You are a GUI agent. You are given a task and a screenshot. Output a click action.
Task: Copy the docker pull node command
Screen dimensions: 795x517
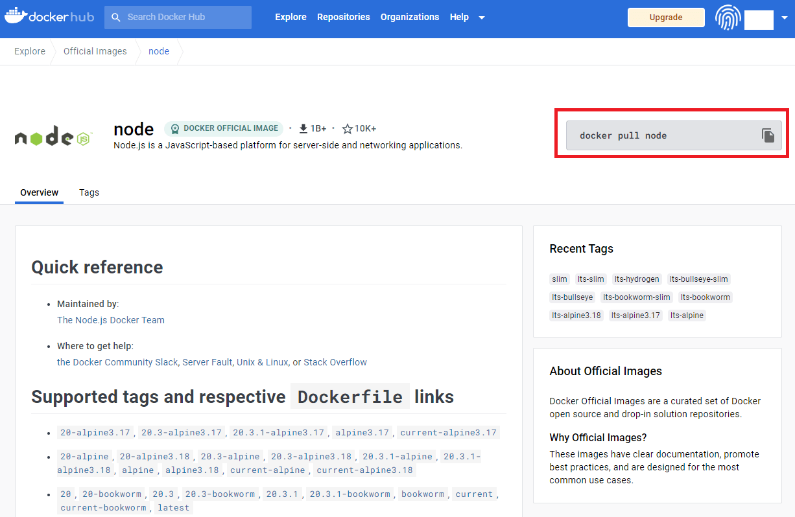point(768,135)
